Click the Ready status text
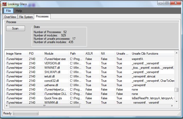Screen dimensions: 183x119 7,113
